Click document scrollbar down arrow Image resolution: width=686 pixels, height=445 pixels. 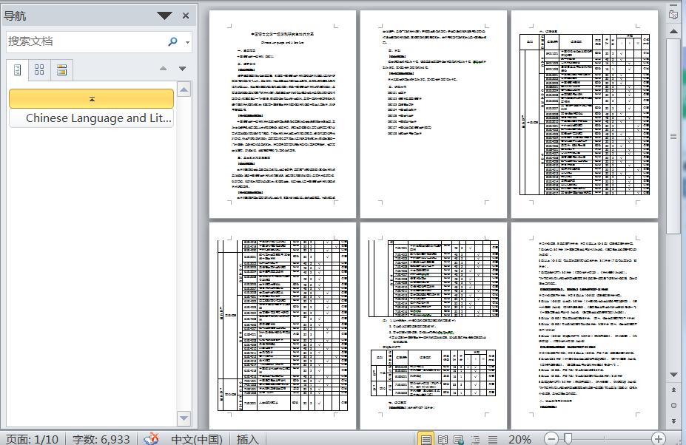(x=673, y=375)
